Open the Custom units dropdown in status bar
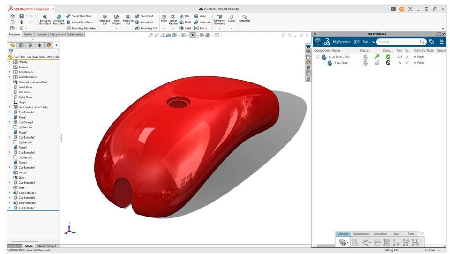Viewport: 450px width, 254px height. click(x=432, y=250)
